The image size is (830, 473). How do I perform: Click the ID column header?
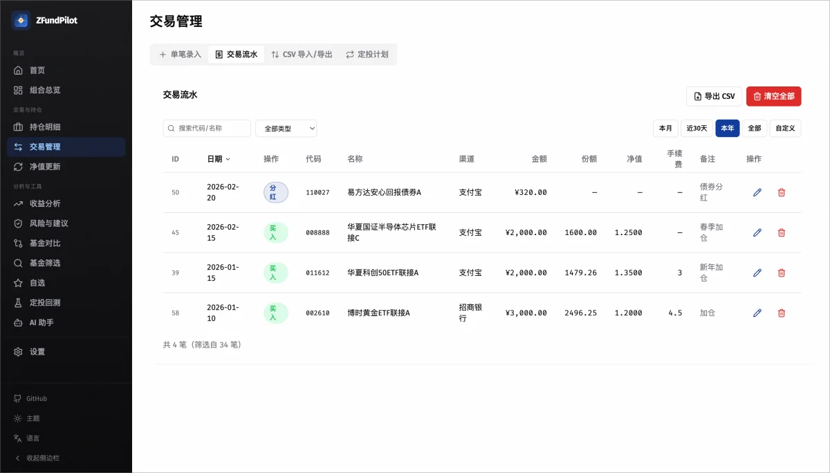[x=176, y=159]
